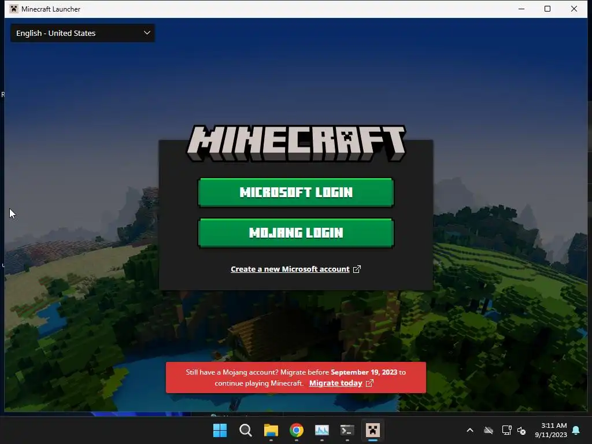Click the Minecraft logo
Viewport: 592px width, 444px height.
(296, 143)
